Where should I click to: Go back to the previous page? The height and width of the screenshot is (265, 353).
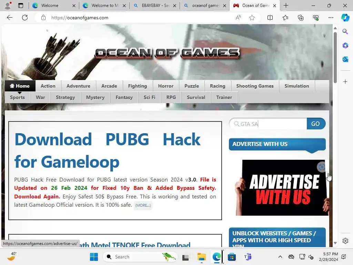click(9, 18)
